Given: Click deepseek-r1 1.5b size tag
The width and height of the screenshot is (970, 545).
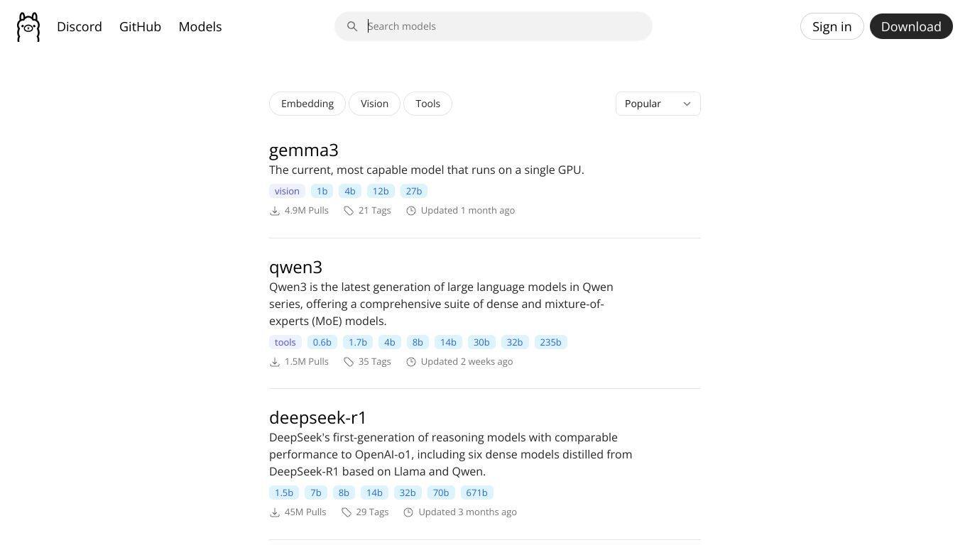Looking at the screenshot, I should coord(284,492).
